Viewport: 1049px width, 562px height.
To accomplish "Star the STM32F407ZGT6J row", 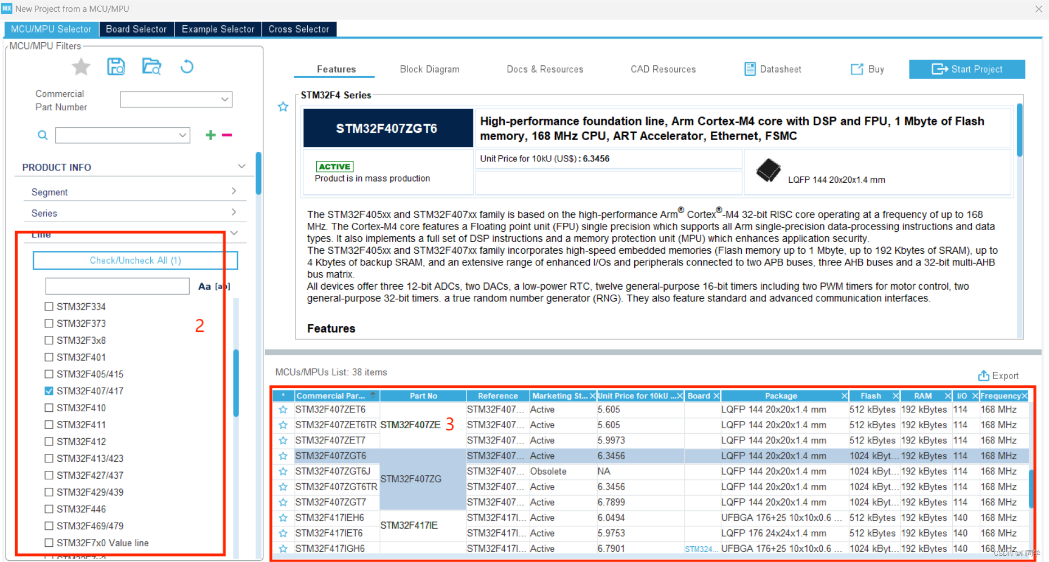I will tap(283, 471).
